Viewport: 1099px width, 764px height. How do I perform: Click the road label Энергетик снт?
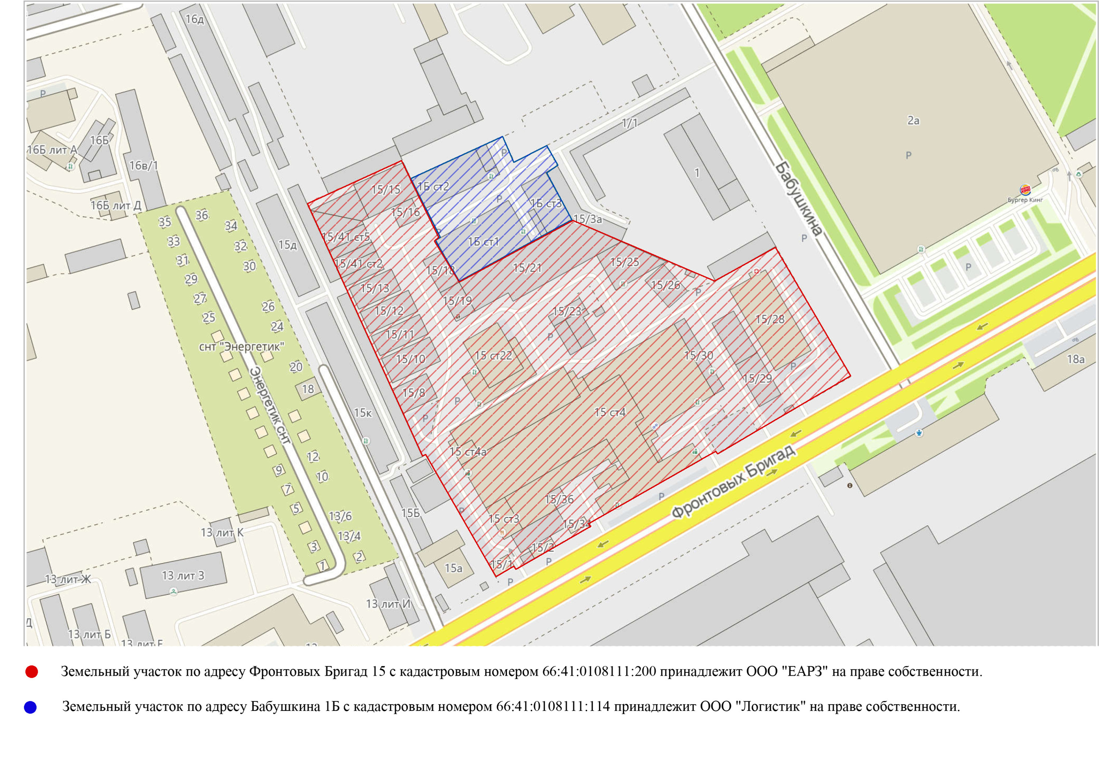[270, 406]
